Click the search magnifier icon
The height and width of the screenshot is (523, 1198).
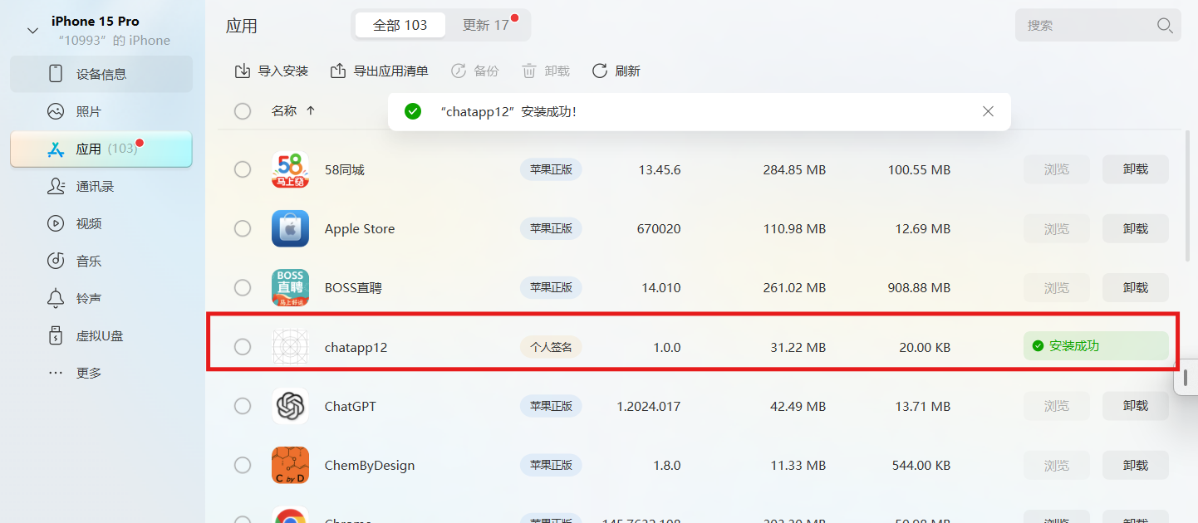coord(1165,25)
